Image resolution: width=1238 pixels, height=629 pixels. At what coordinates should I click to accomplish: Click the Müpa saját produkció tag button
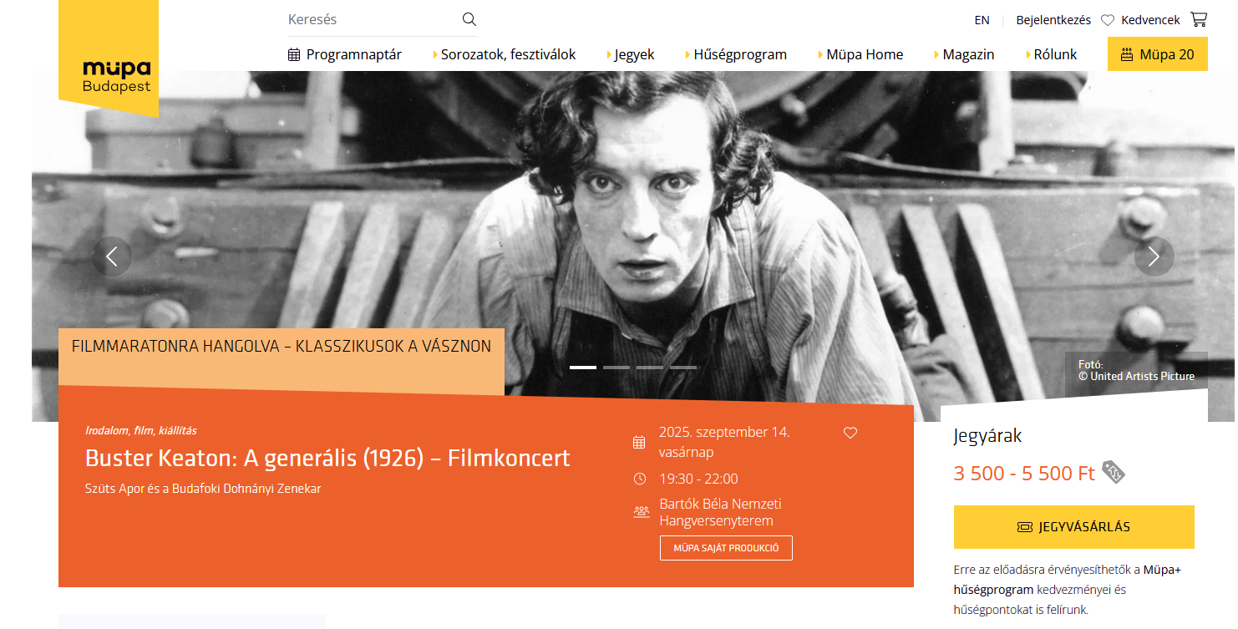(726, 548)
